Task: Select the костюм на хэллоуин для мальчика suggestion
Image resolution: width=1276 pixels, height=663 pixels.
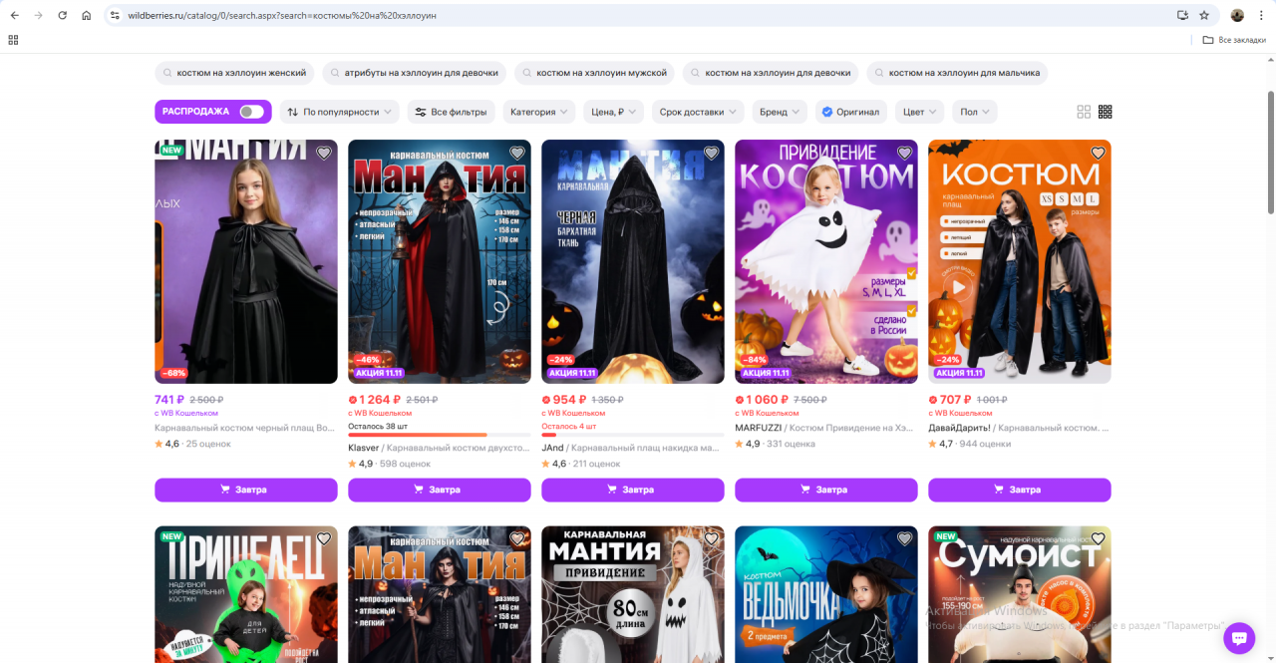Action: pos(957,73)
